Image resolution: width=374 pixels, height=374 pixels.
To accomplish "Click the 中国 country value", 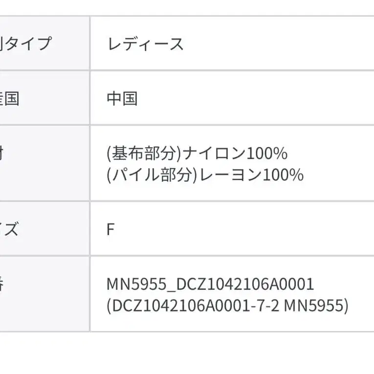I will [x=122, y=99].
